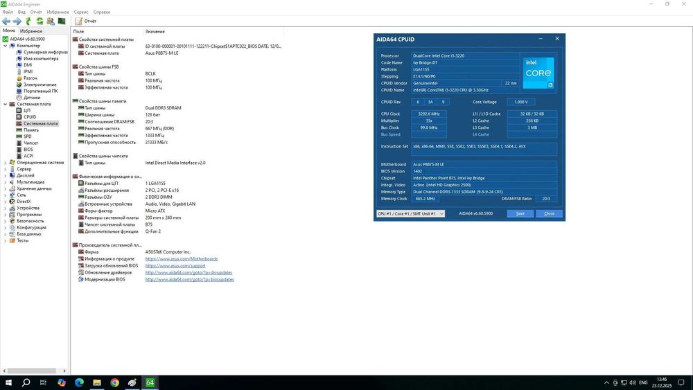Expand the Мультимедиа tree node
The width and height of the screenshot is (693, 390).
6,182
